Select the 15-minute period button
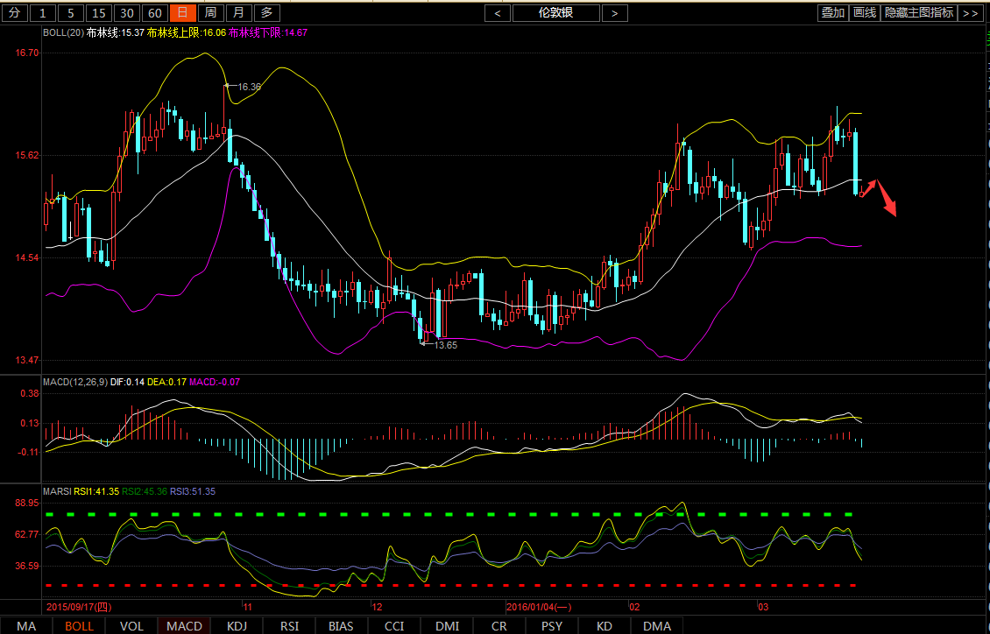 (x=99, y=13)
